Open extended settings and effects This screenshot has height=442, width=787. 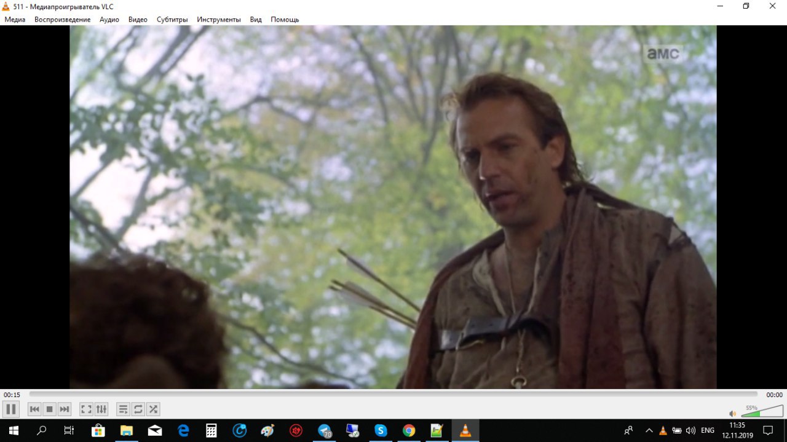(x=101, y=409)
